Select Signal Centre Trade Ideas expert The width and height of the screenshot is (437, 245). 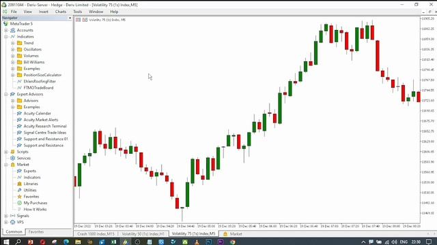coord(45,133)
